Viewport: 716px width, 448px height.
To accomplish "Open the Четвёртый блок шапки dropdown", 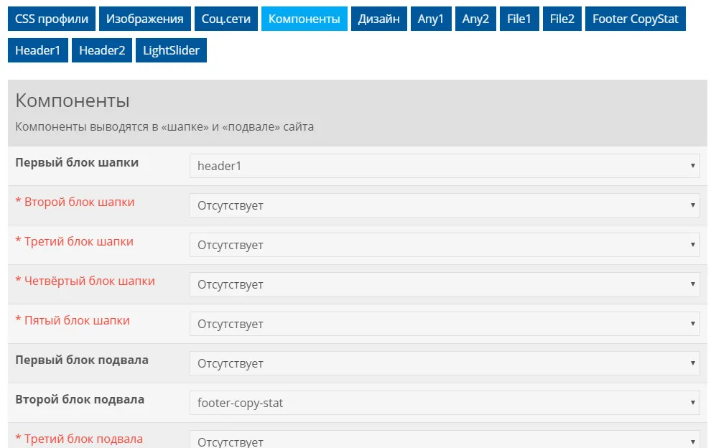I will coord(444,284).
